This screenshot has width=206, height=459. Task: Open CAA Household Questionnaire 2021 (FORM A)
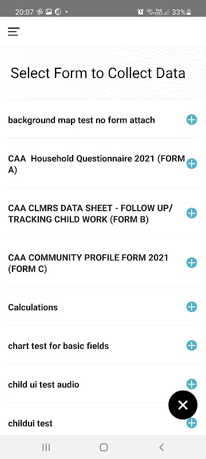point(97,164)
